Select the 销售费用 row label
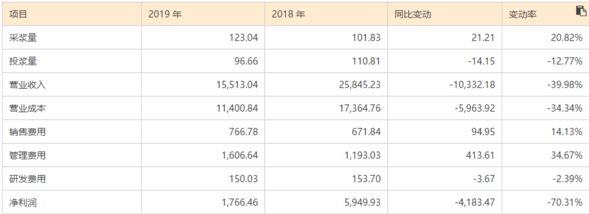Viewport: 589px width, 214px height. pos(27,132)
